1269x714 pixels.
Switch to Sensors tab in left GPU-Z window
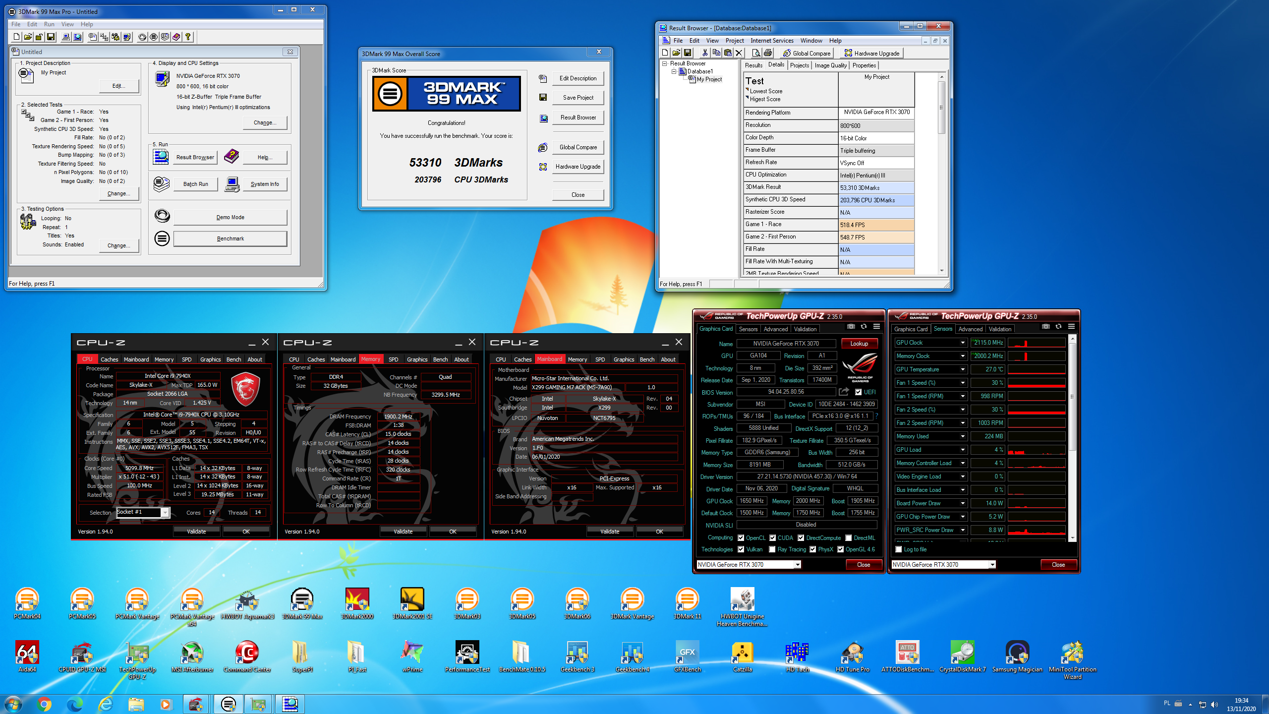coord(748,329)
